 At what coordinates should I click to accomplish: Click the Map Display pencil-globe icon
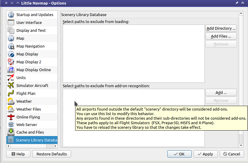pos(11,54)
